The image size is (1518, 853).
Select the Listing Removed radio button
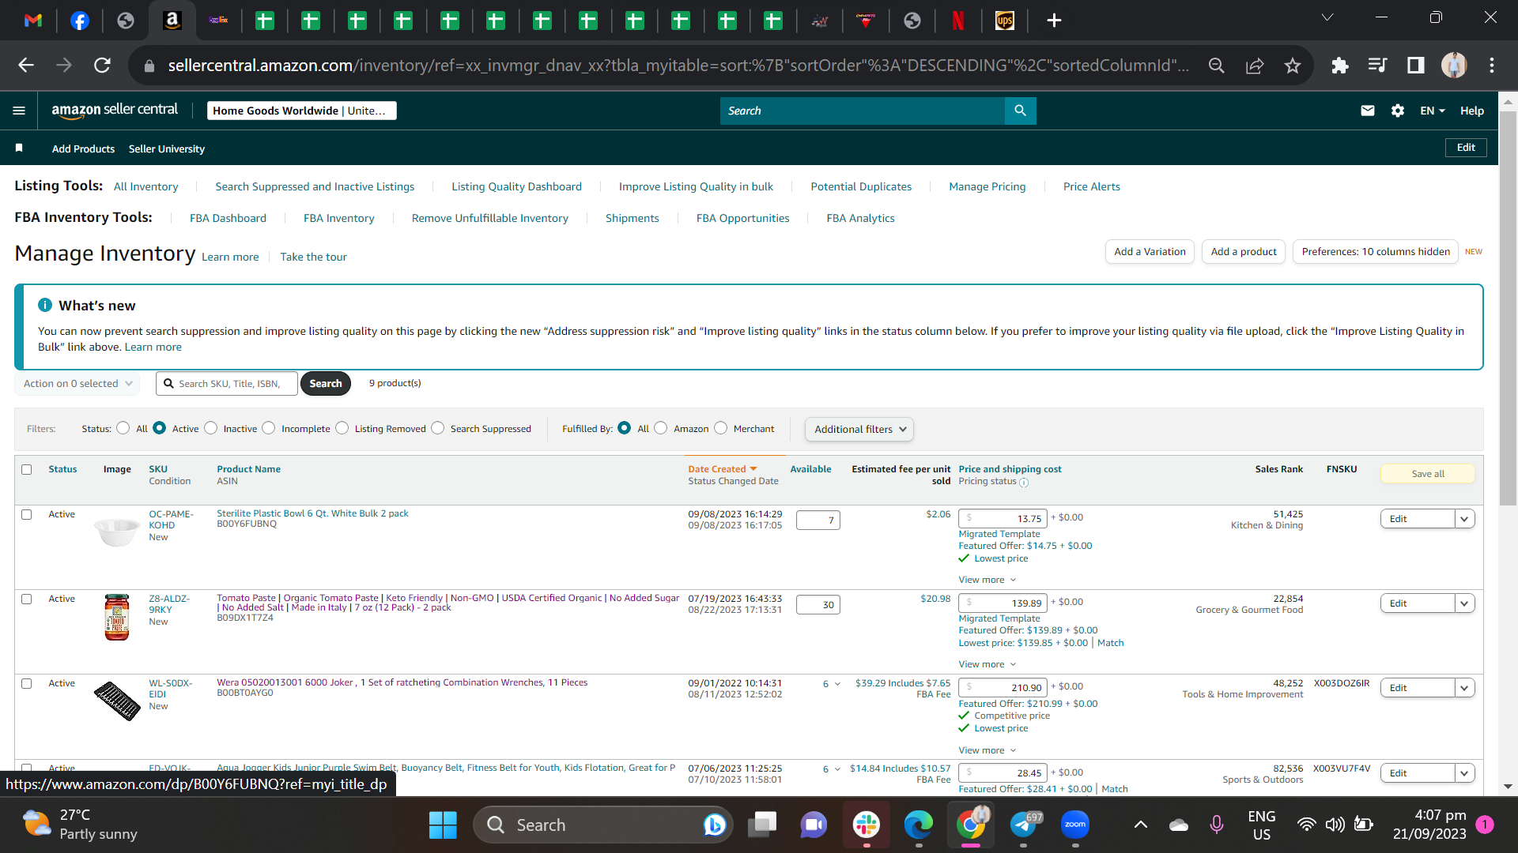click(x=342, y=428)
